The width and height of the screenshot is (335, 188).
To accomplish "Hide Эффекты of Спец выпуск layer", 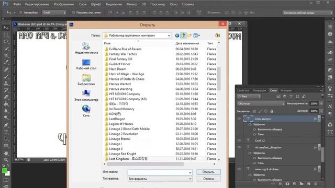I will pyautogui.click(x=250, y=124).
